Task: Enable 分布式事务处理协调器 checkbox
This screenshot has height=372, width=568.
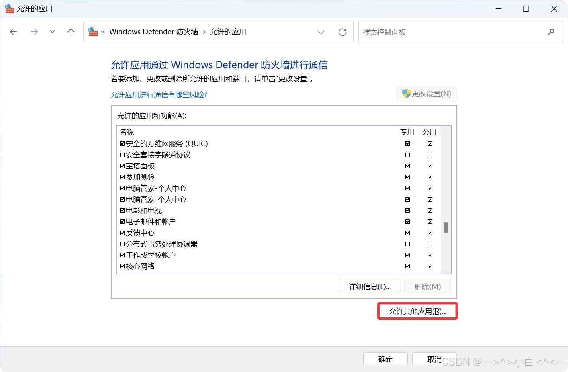Action: click(122, 244)
